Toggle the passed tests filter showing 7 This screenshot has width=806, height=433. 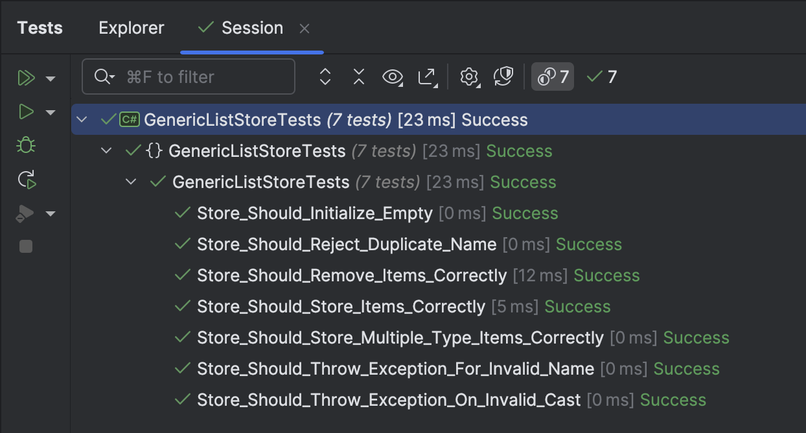pyautogui.click(x=601, y=76)
